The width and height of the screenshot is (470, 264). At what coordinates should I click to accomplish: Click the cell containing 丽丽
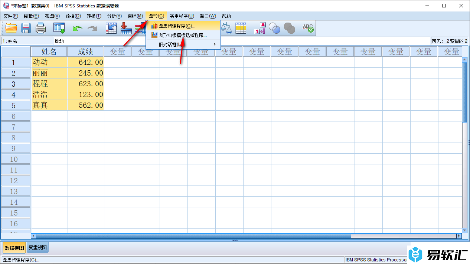coord(49,73)
